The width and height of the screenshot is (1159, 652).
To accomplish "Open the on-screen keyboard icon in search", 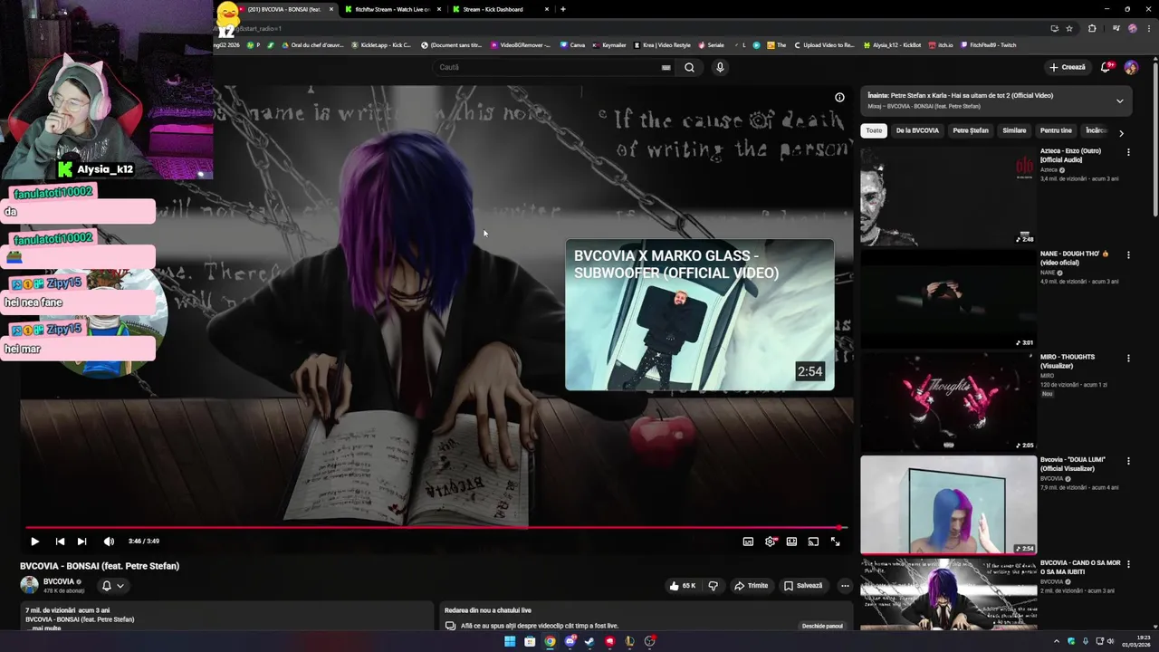I will pos(666,67).
